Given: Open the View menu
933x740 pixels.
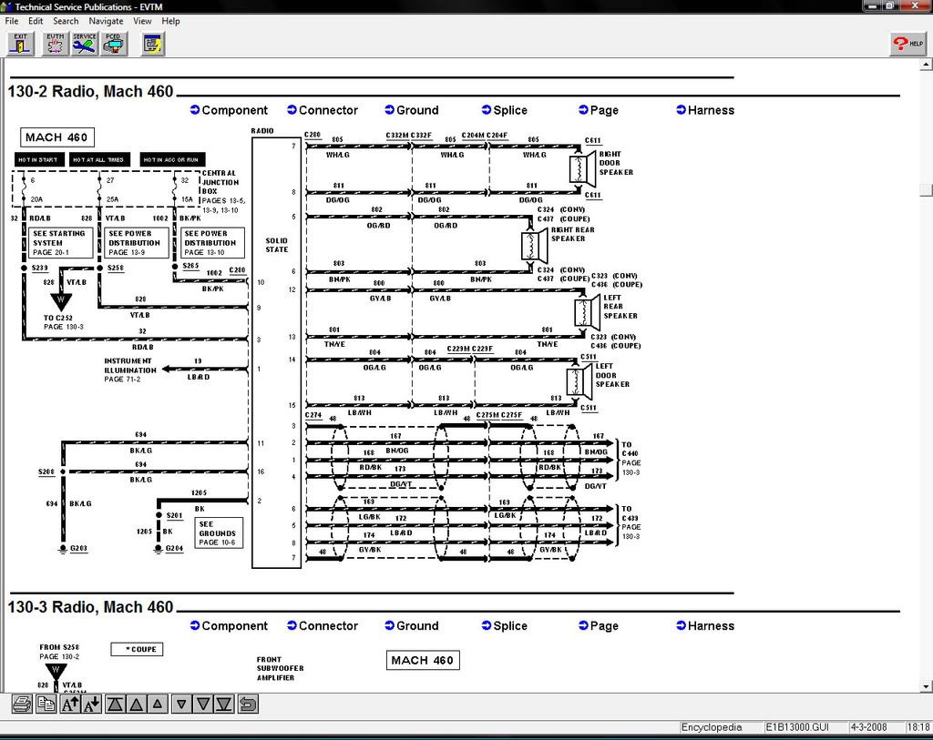Looking at the screenshot, I should coord(141,21).
